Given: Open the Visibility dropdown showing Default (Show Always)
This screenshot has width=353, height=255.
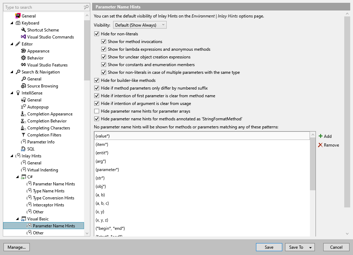Looking at the screenshot, I should [139, 25].
